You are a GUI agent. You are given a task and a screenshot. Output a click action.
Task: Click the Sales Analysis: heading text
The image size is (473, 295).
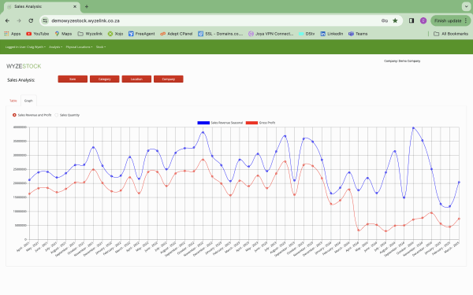pyautogui.click(x=21, y=80)
